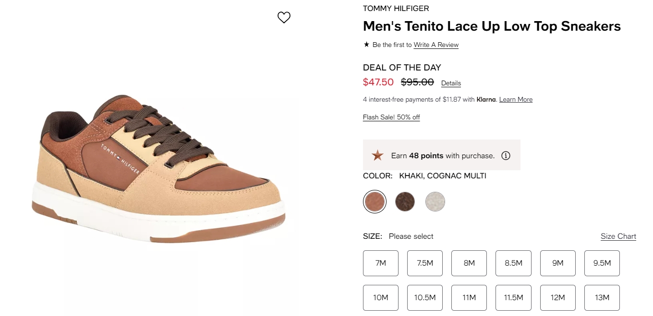Screen dimensions: 653x316
Task: Open Write A Review link
Action: (x=436, y=45)
